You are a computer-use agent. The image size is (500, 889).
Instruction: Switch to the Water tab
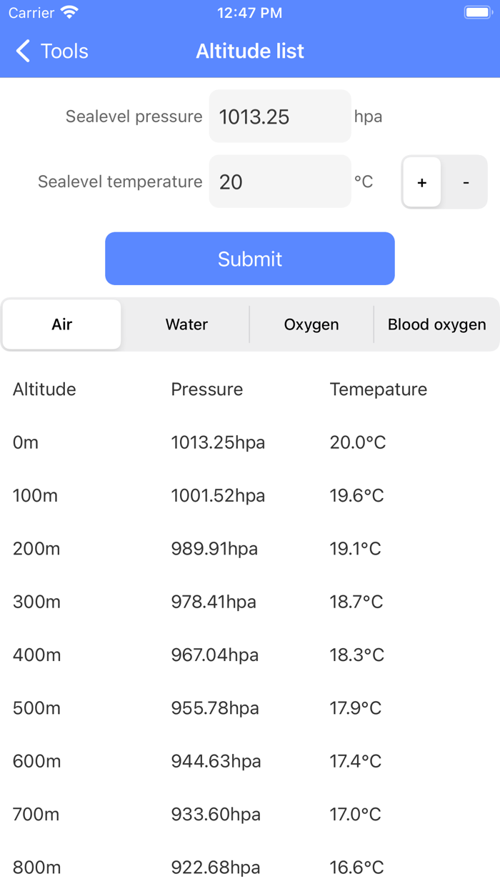(x=186, y=324)
